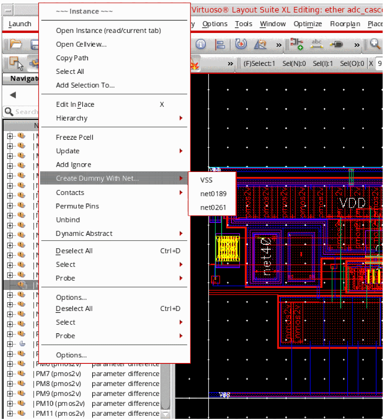The height and width of the screenshot is (419, 383).
Task: Select the ruler measurement tool icon
Action: pos(260,44)
